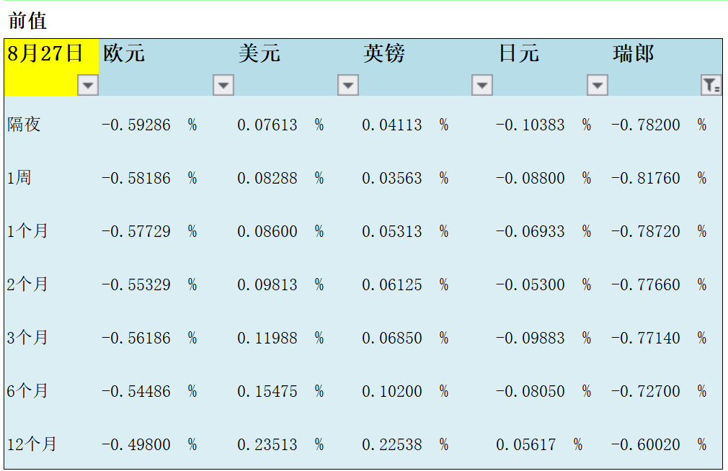
Task: Expand the 日元 column filter dropdown
Action: 598,86
